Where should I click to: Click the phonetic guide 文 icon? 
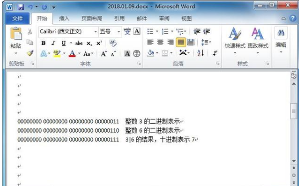click(x=127, y=31)
